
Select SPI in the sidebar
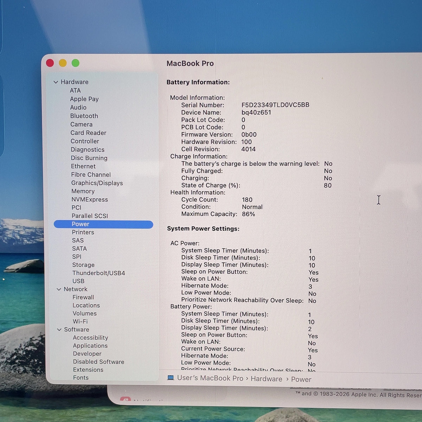click(77, 257)
